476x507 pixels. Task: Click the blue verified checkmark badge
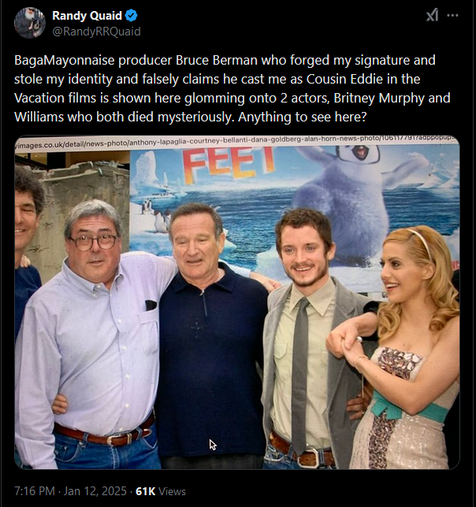131,16
